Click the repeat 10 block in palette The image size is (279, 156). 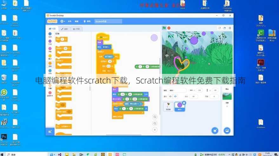(x=63, y=51)
